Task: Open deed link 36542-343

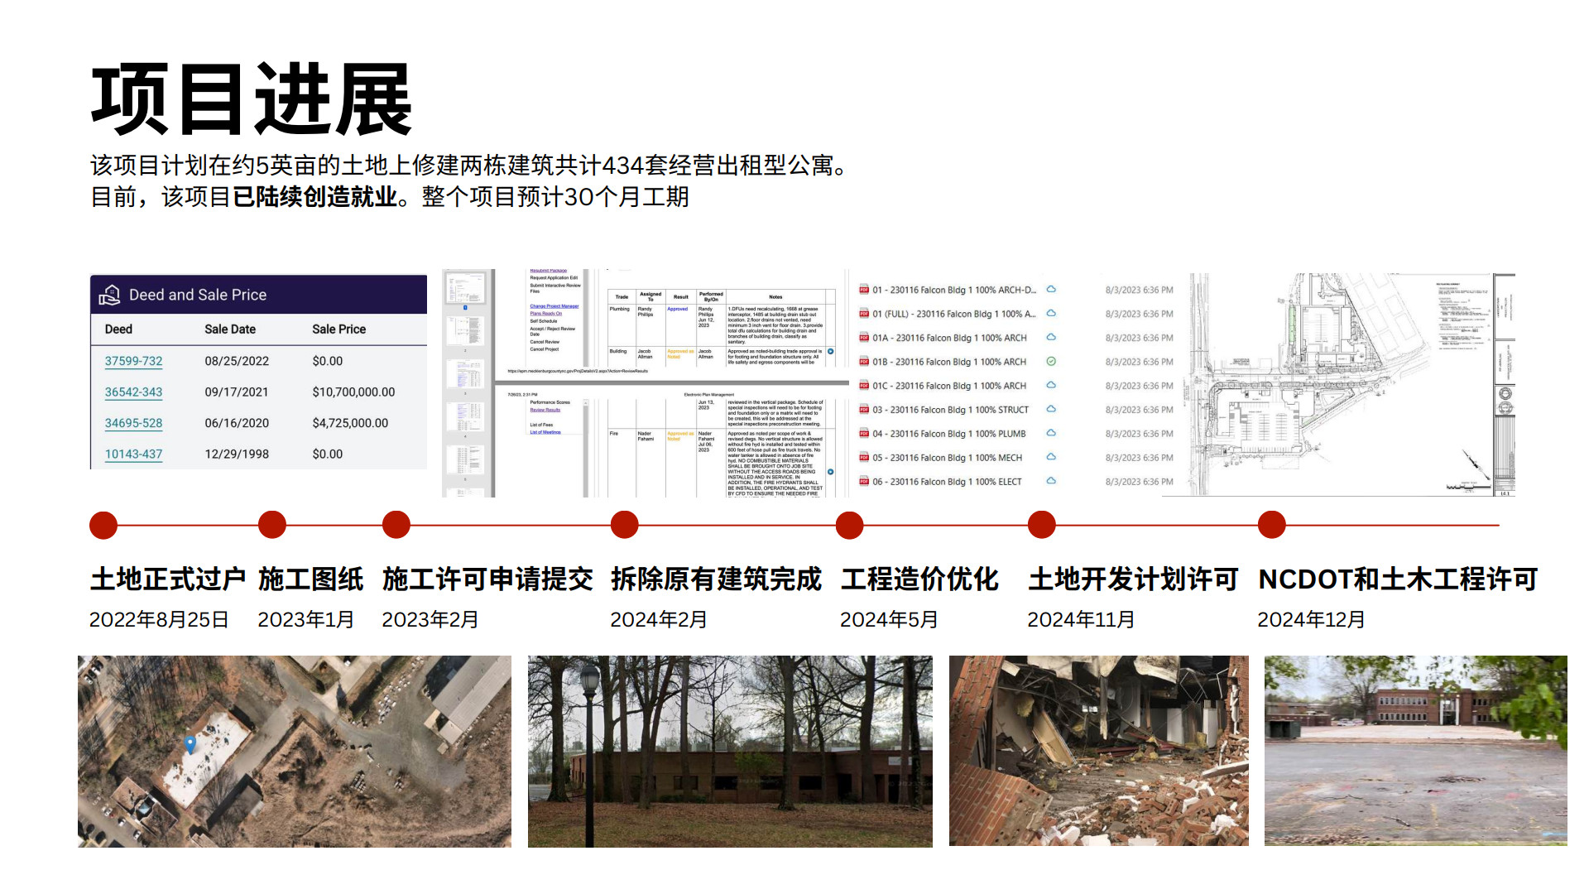Action: (x=133, y=392)
